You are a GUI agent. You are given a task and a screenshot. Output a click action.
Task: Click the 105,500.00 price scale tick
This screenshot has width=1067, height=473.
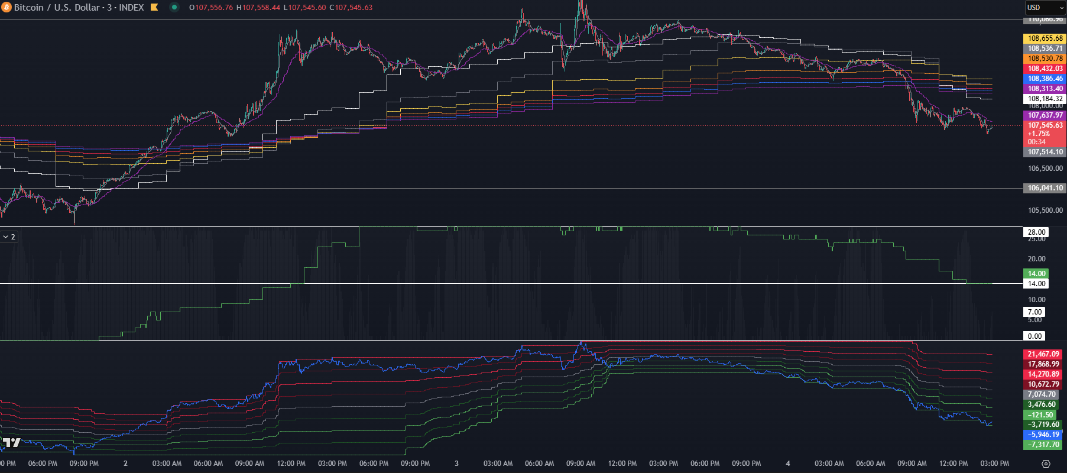(x=1045, y=210)
